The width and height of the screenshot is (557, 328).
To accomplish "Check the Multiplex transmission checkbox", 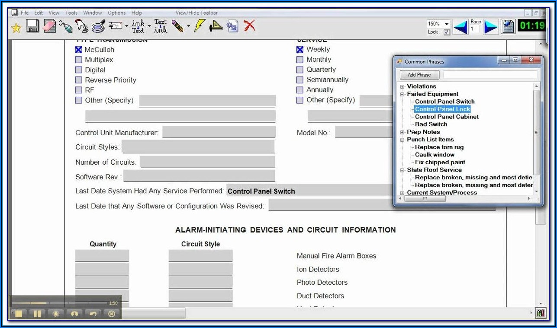I will point(79,60).
